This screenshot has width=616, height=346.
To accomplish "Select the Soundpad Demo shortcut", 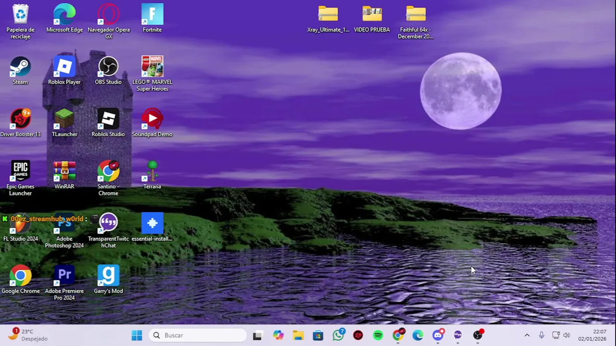I will [152, 123].
